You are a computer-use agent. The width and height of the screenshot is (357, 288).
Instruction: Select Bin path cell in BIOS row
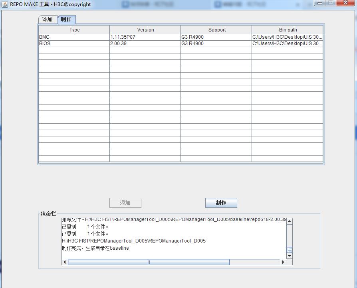tap(288, 43)
